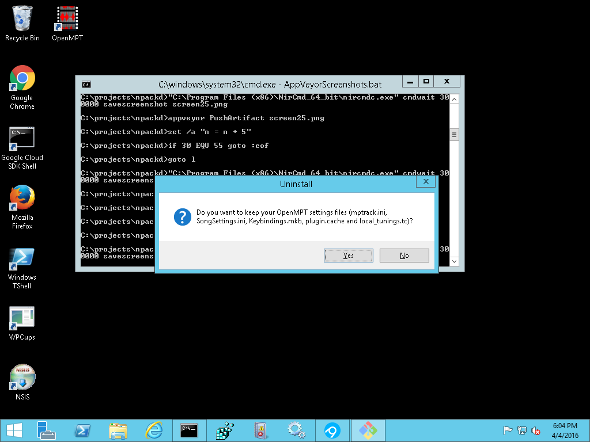Open the Windows Start button
590x442 pixels.
pos(14,430)
